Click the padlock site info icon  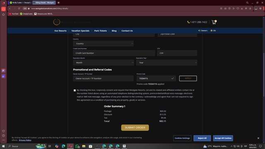[29, 8]
